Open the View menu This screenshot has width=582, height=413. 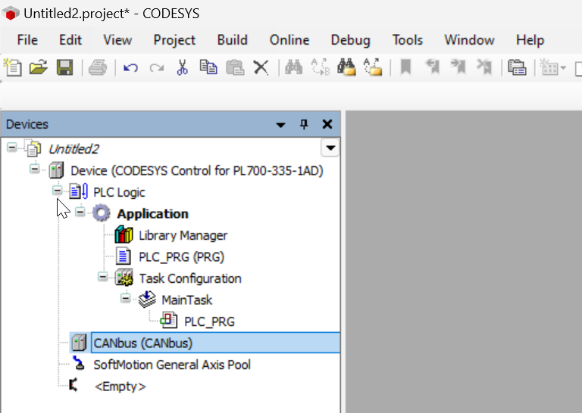(x=117, y=40)
